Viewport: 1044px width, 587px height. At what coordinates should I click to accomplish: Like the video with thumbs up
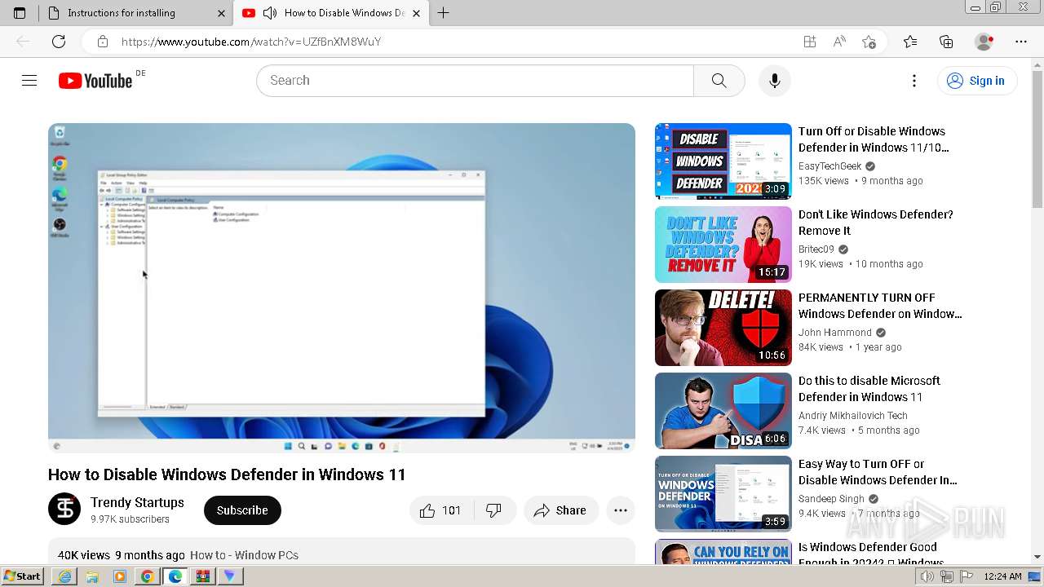click(x=440, y=510)
